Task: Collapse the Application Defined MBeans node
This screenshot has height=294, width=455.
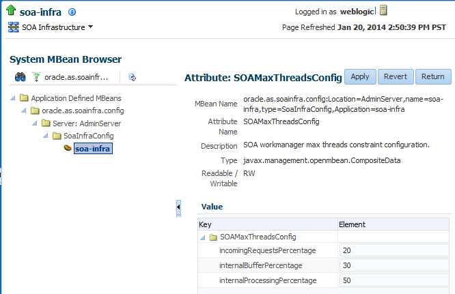Action: pyautogui.click(x=13, y=98)
